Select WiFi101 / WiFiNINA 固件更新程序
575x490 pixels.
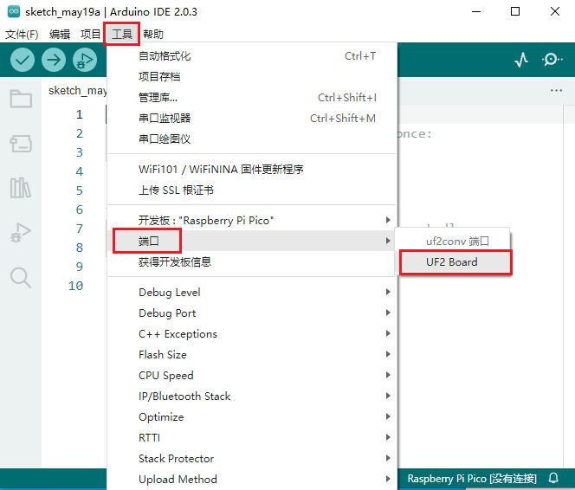tap(252, 170)
